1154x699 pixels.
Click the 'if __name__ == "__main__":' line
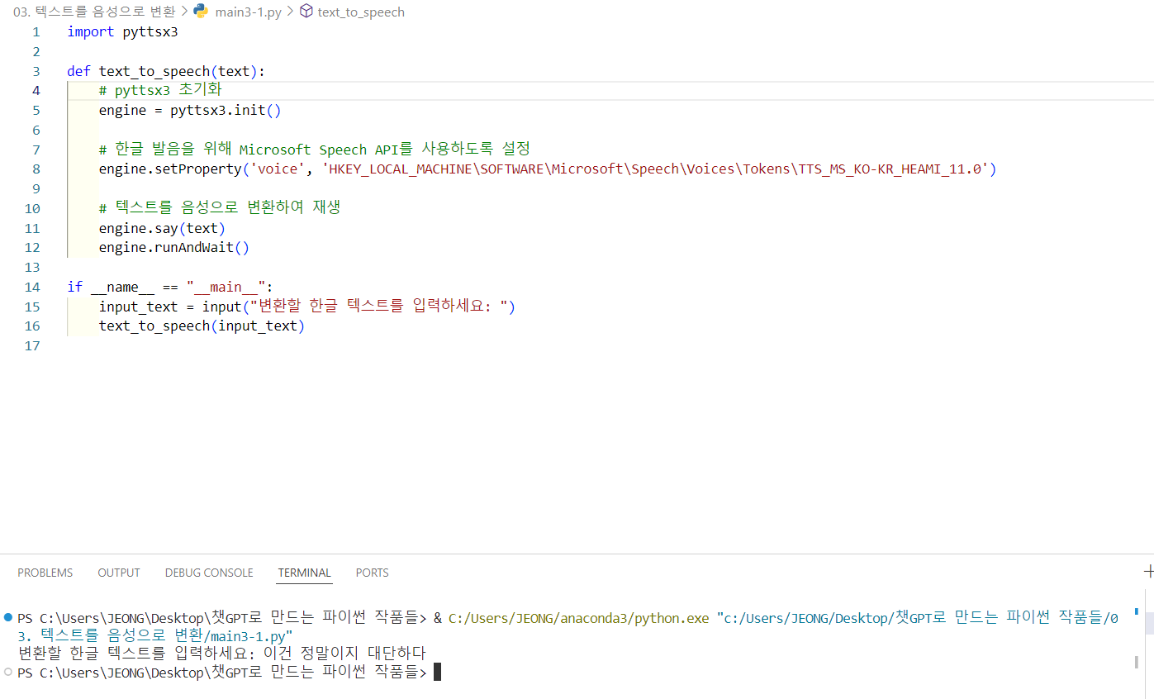click(169, 288)
